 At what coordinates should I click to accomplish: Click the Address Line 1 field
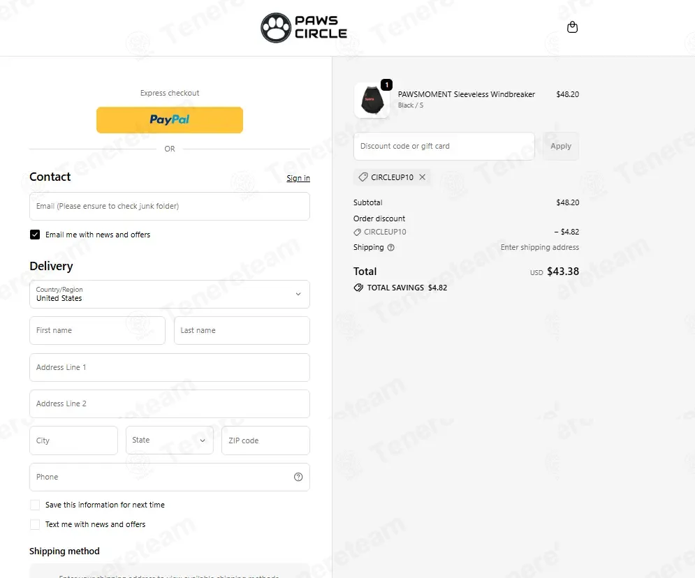170,368
